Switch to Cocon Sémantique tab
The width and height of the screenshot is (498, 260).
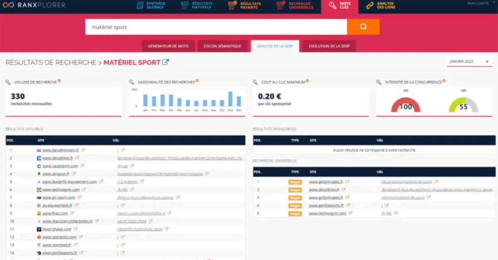222,46
